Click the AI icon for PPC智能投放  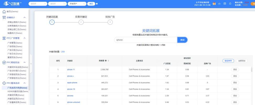[4, 62]
